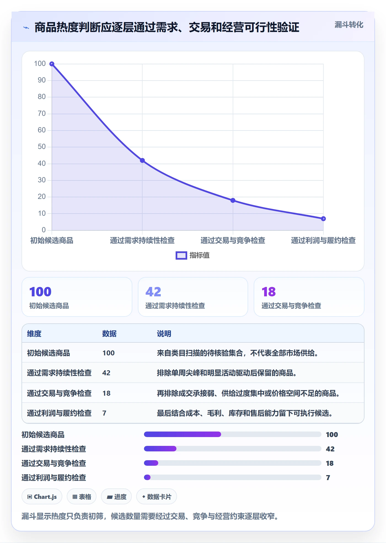Viewport: 386px width, 543px height.
Task: Click the 通过利润与履约检查 progress bar
Action: tap(233, 478)
